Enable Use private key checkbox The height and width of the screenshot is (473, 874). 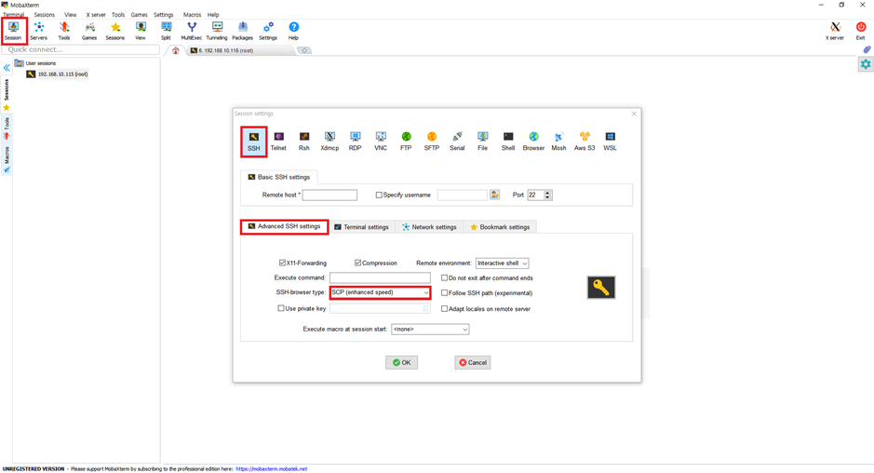click(x=281, y=308)
